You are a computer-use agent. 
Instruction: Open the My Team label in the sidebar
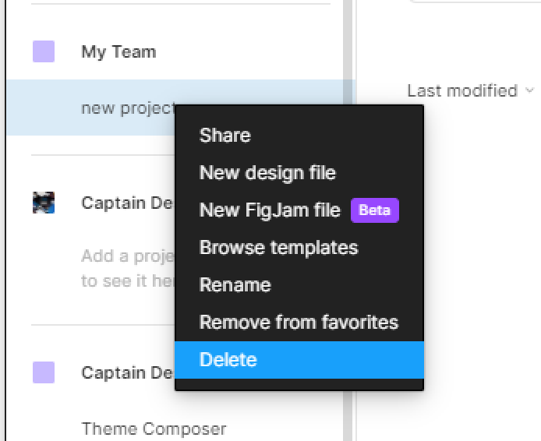(118, 52)
